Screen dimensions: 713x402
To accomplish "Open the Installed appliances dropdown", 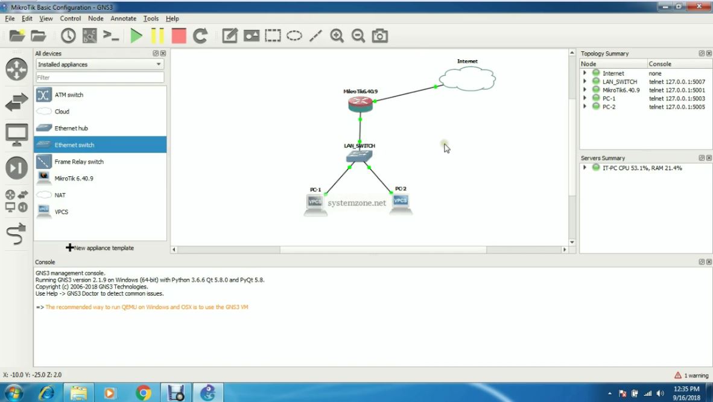I will 100,65.
